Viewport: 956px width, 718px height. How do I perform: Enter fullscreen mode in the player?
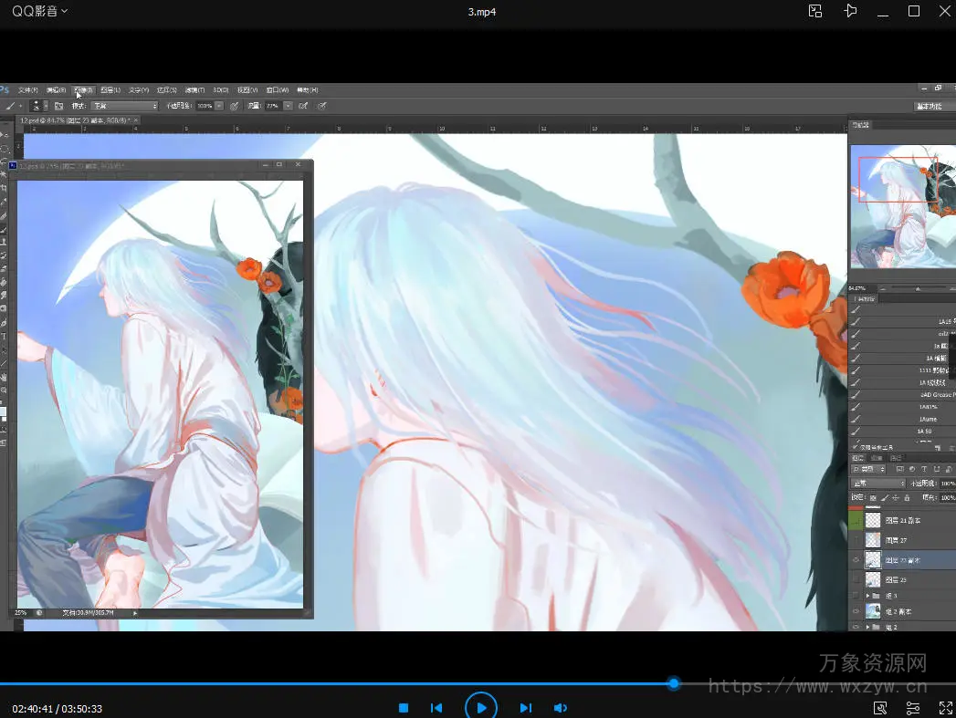pos(946,708)
